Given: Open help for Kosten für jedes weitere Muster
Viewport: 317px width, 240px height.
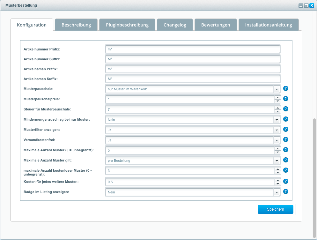Looking at the screenshot, I should point(286,181).
